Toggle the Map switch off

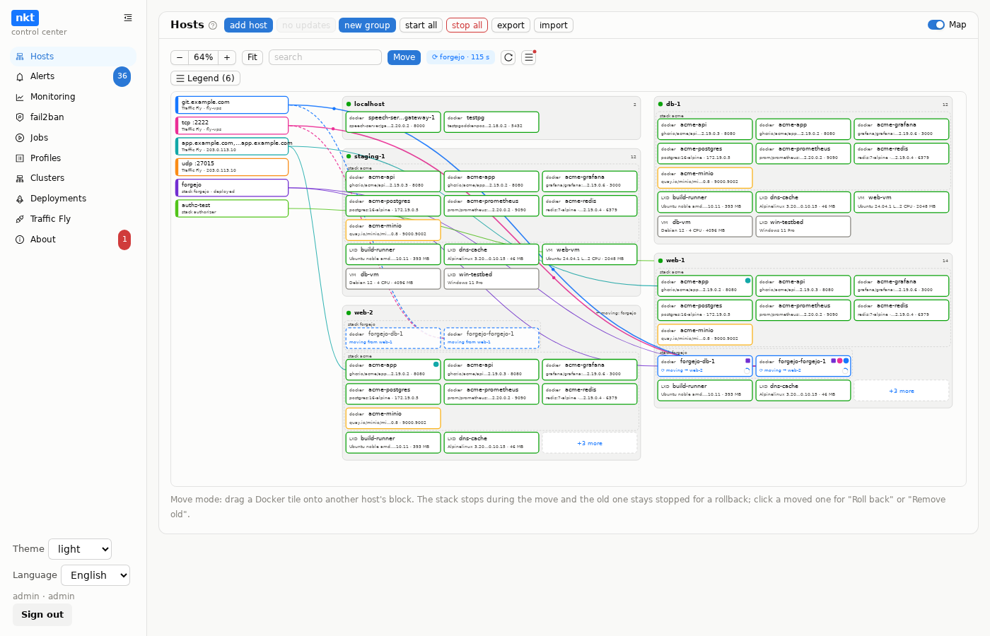pyautogui.click(x=936, y=25)
